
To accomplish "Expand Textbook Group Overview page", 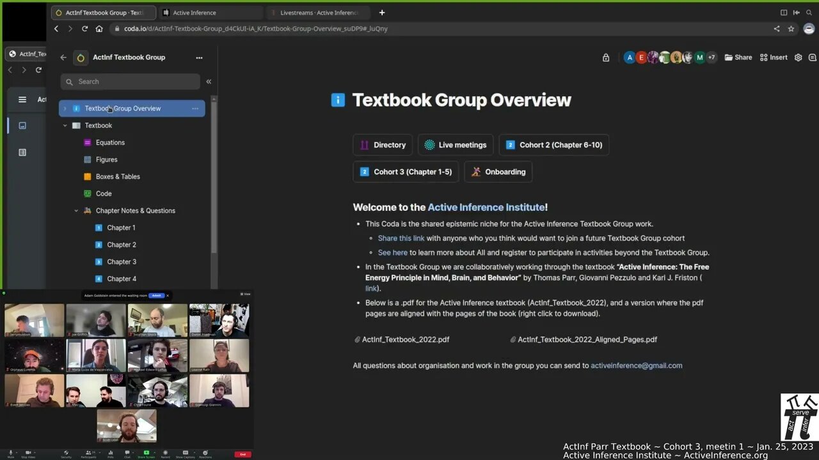I will pyautogui.click(x=65, y=109).
